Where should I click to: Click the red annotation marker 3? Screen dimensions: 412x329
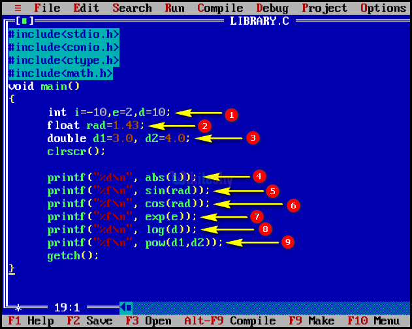(252, 137)
